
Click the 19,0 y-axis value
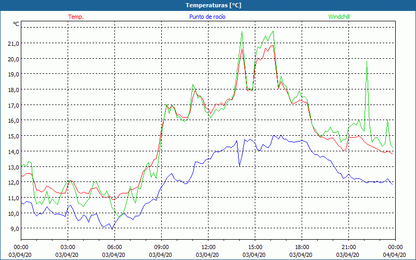(14, 74)
